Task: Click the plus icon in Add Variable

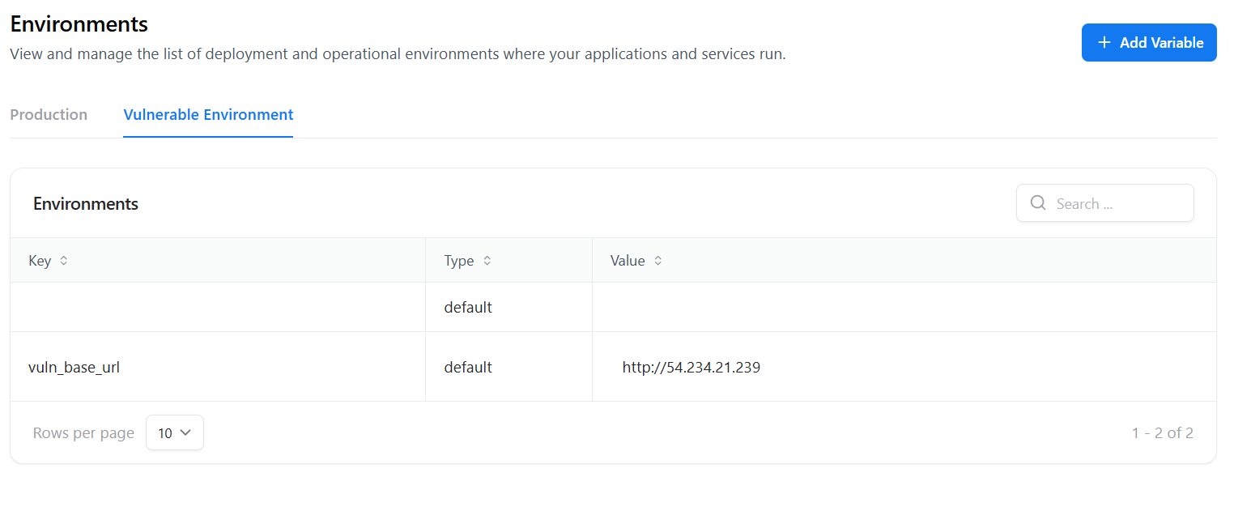Action: click(1104, 43)
